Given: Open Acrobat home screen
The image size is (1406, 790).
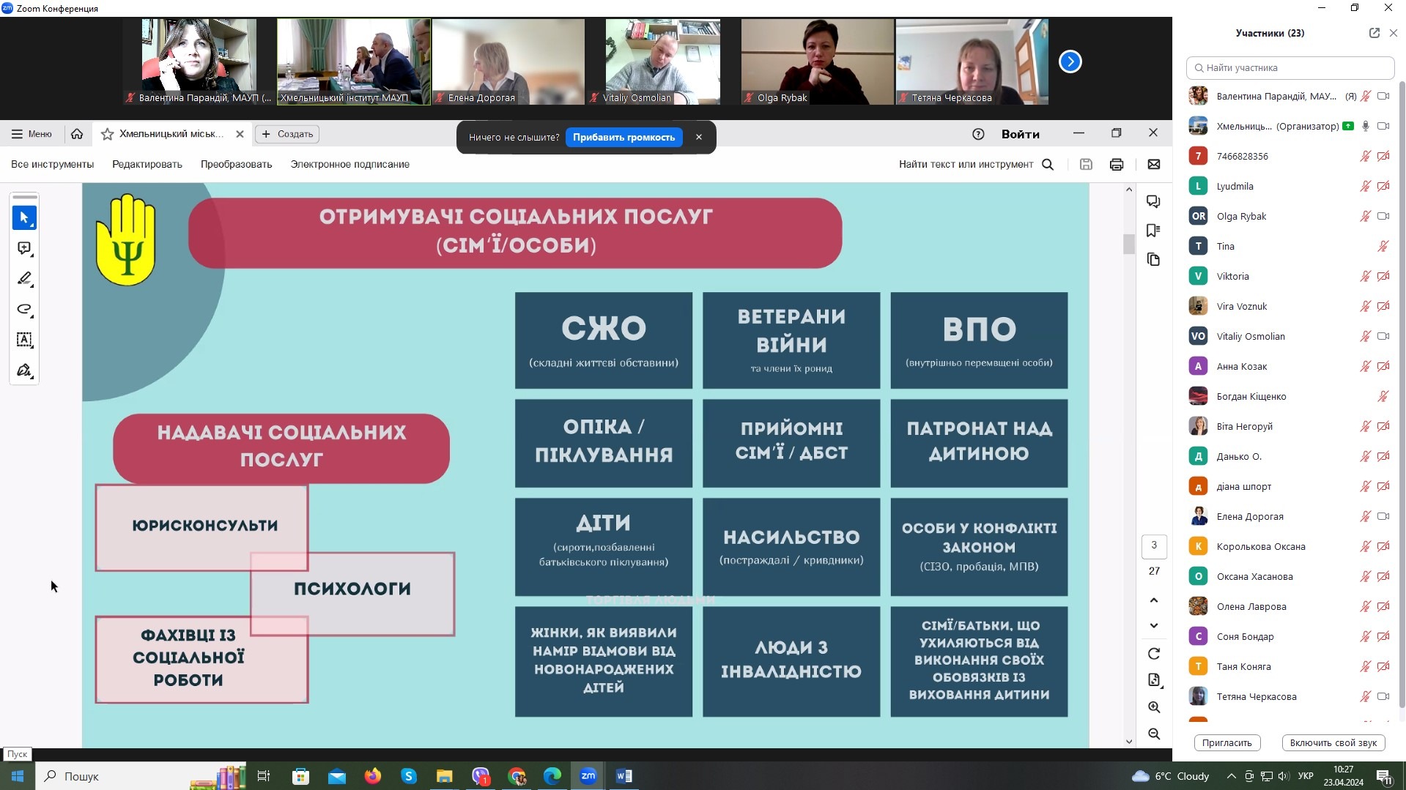Looking at the screenshot, I should (77, 134).
